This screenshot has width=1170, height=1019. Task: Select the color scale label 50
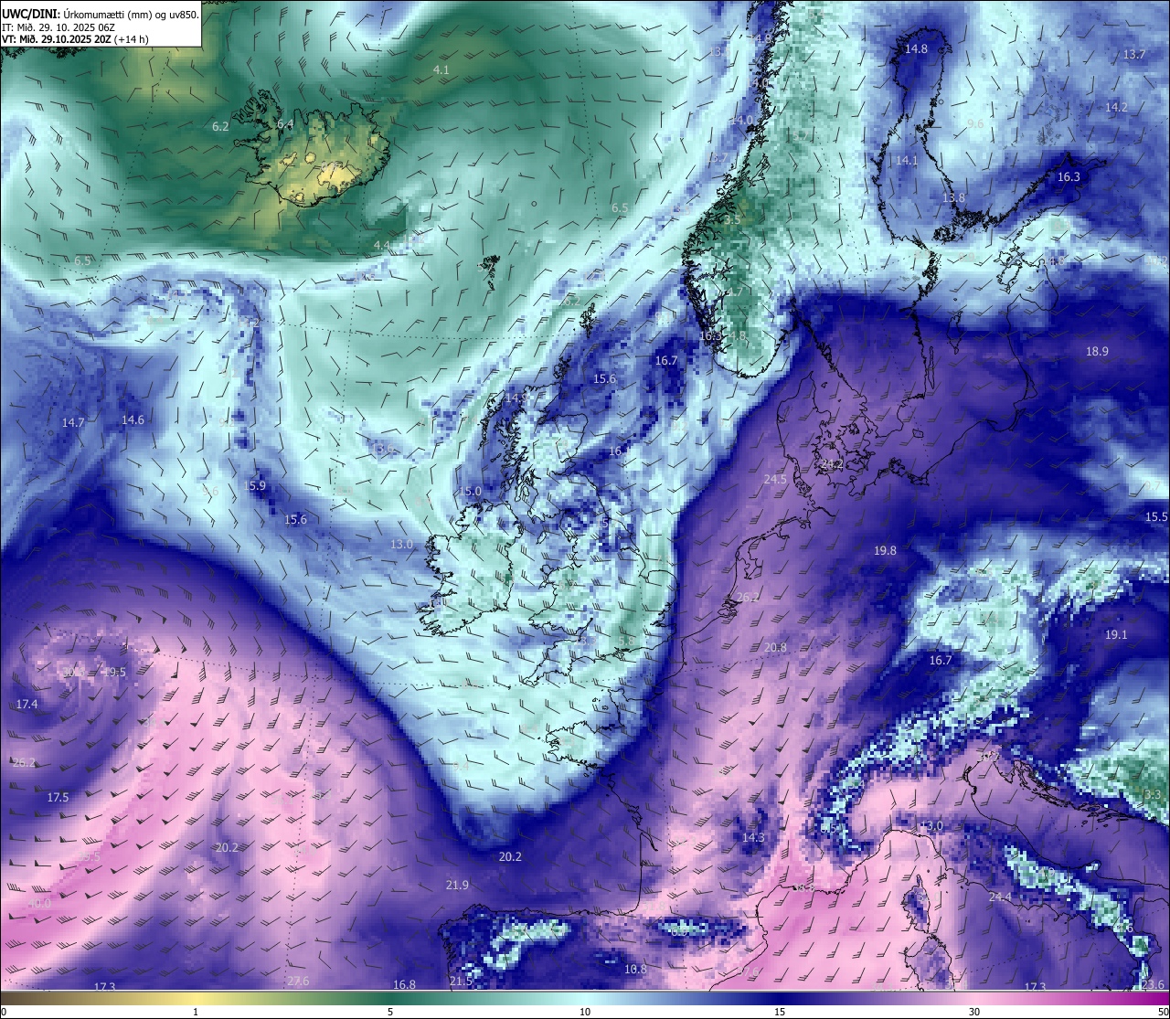(1163, 1012)
